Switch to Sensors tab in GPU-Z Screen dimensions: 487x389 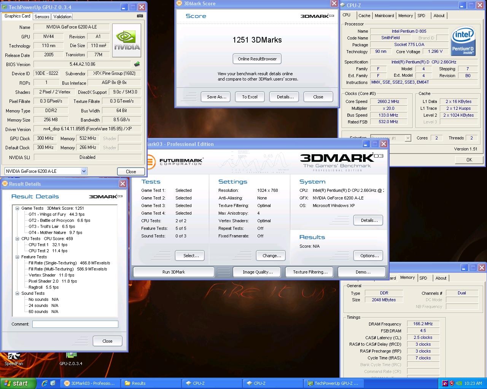point(42,17)
